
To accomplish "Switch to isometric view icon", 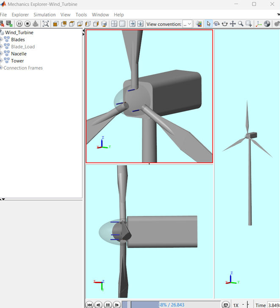I will 104,24.
